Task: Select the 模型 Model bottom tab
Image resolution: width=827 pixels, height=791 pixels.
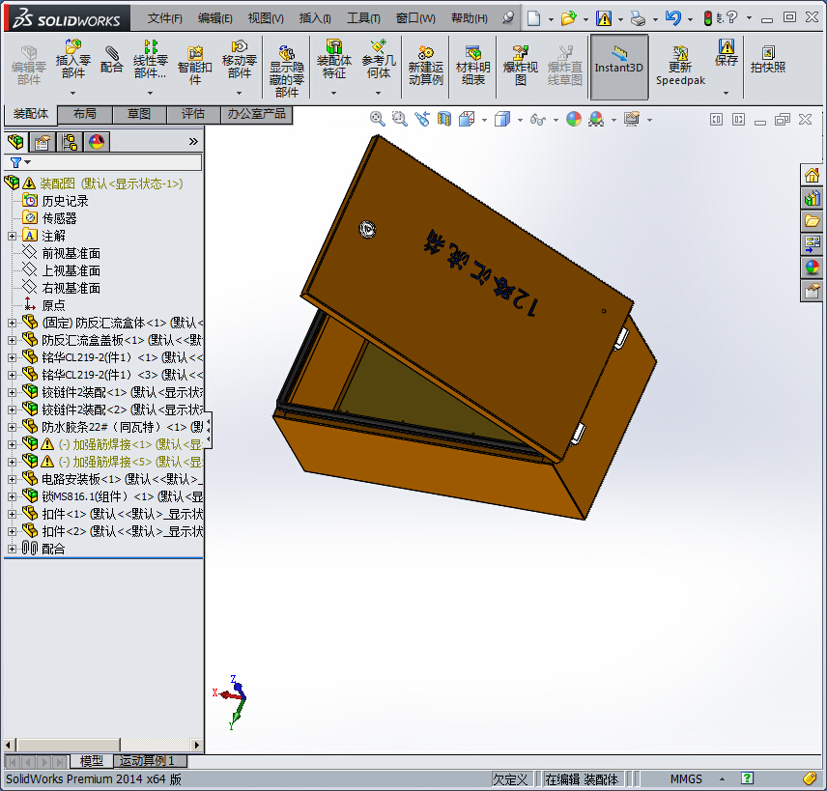Action: tap(91, 761)
